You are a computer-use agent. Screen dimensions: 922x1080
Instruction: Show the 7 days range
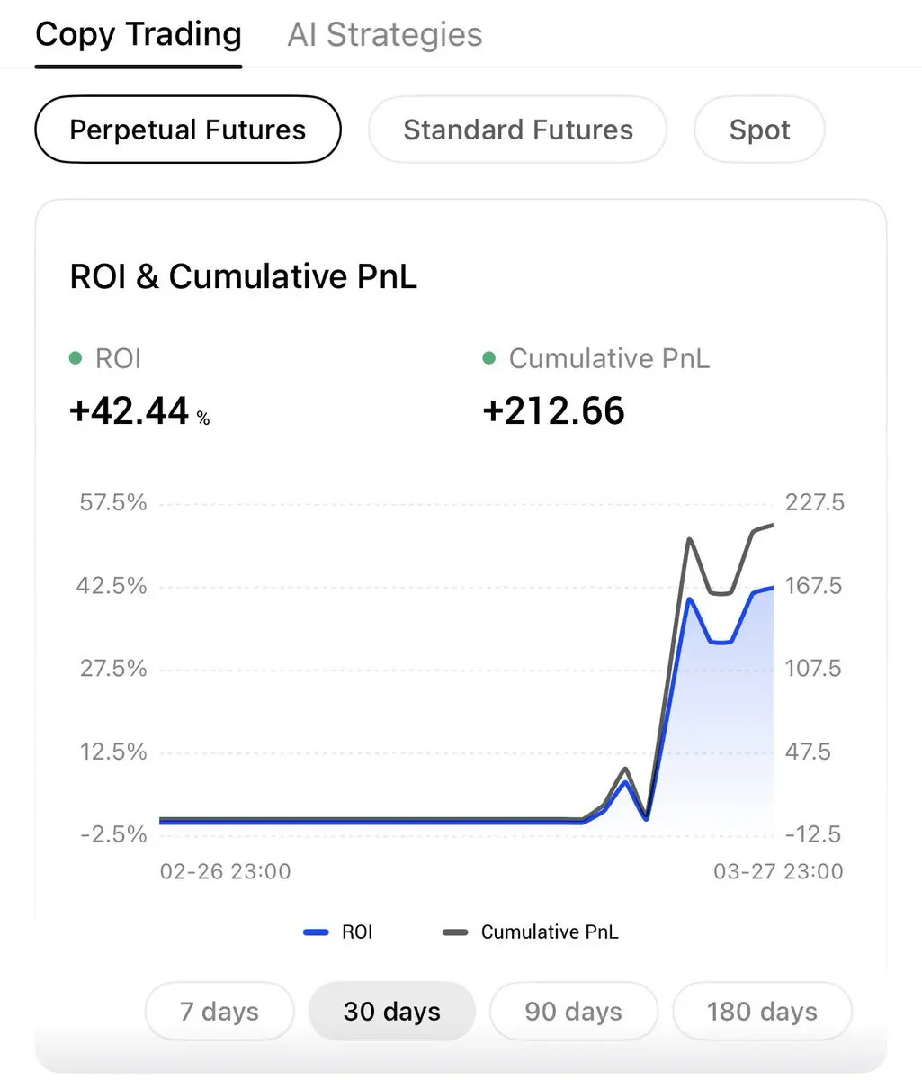tap(219, 1011)
